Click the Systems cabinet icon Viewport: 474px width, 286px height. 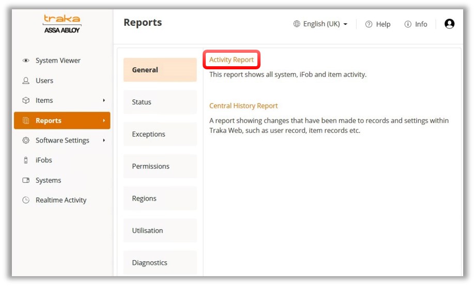26,180
